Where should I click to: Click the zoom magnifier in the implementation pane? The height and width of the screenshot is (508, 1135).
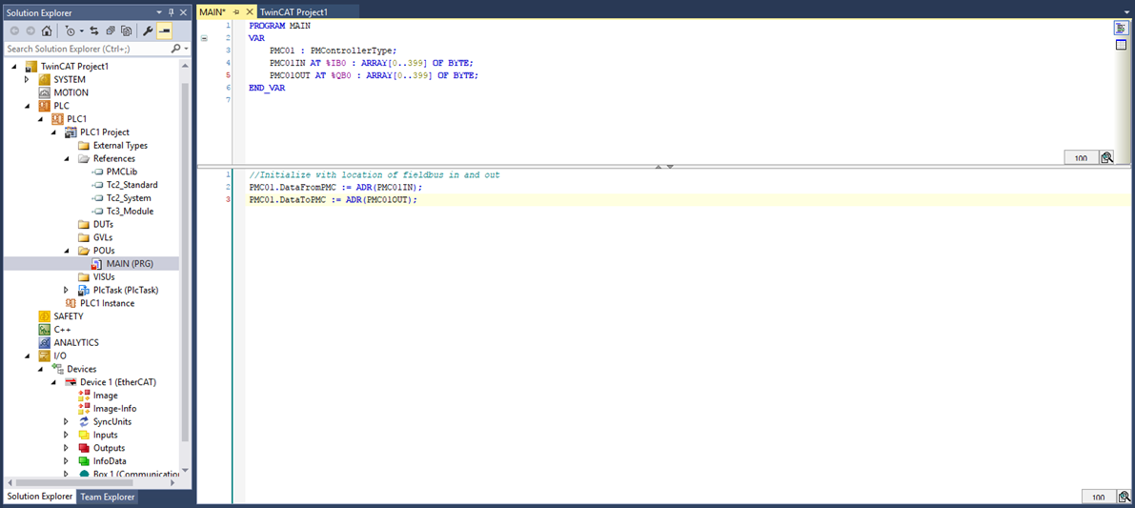[1125, 497]
